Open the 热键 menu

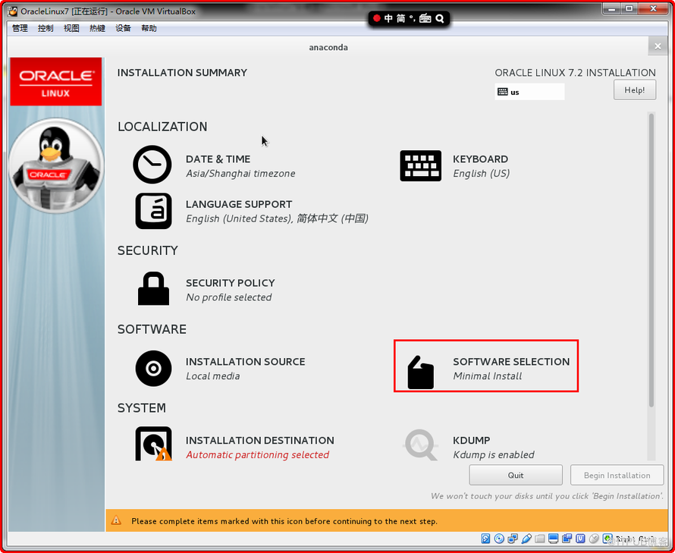tap(97, 28)
